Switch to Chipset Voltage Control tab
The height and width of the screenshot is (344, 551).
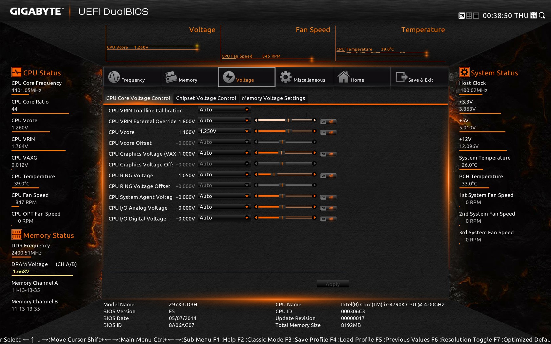[206, 98]
